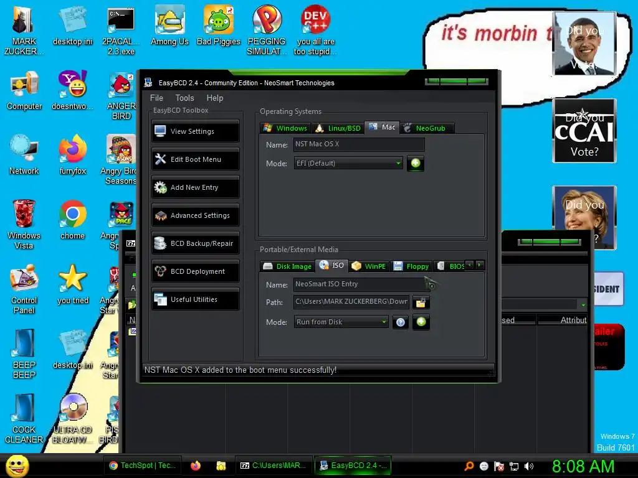Launch furryfox Firefox shortcut
Screen dimensions: 638x478
(72, 155)
